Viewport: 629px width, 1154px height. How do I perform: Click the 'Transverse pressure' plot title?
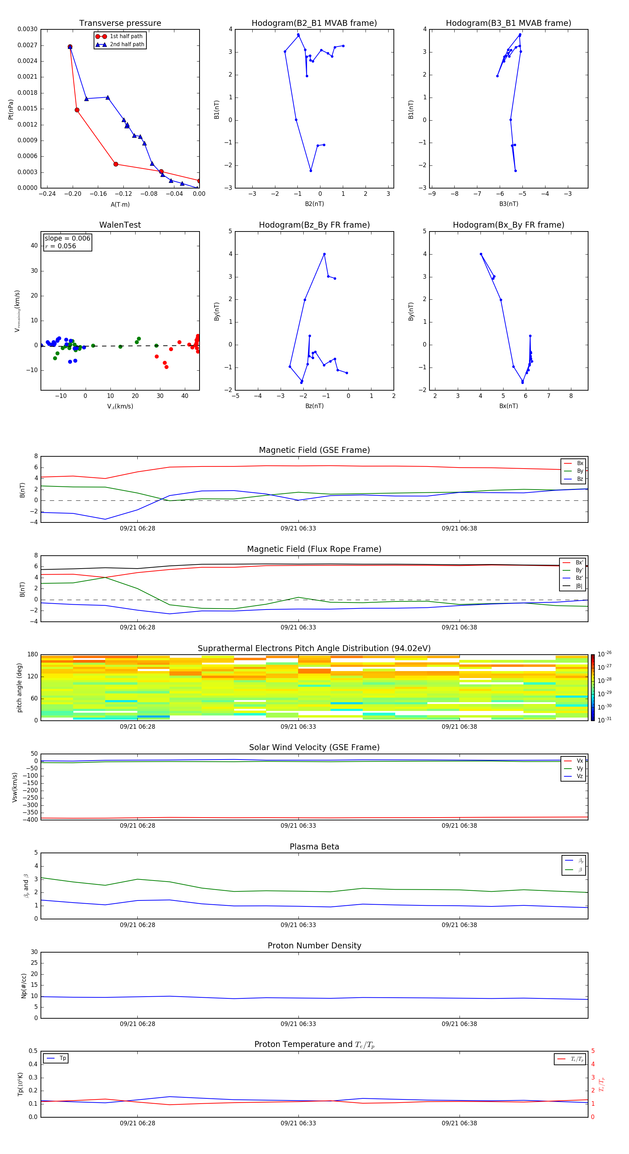pos(120,23)
